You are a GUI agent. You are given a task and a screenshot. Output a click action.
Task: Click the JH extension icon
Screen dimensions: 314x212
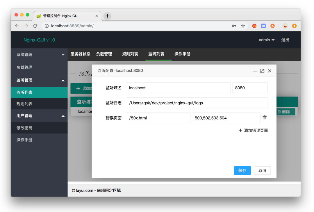coord(263,26)
